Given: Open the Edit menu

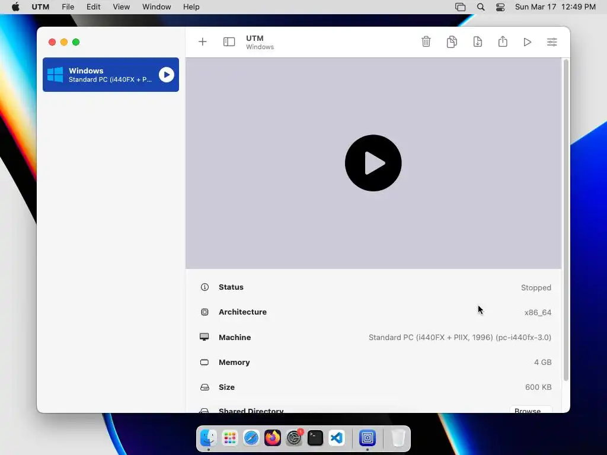Looking at the screenshot, I should tap(93, 7).
